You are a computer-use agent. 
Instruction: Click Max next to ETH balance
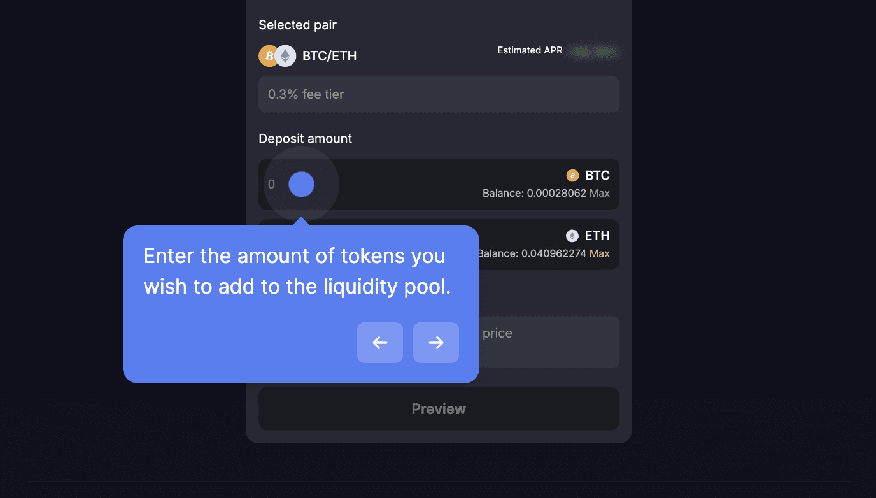pos(601,253)
